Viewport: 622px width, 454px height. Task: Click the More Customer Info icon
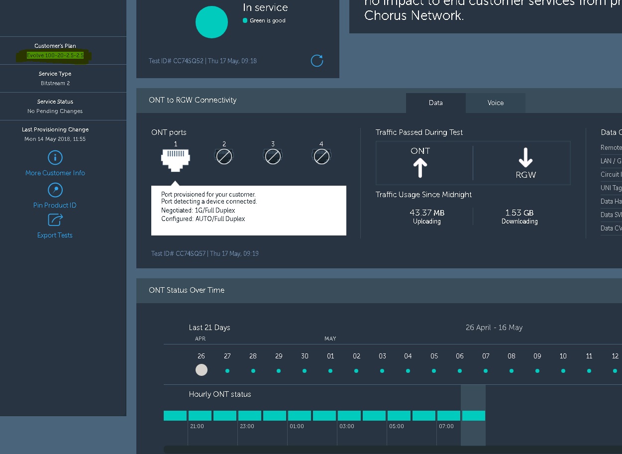coord(55,158)
